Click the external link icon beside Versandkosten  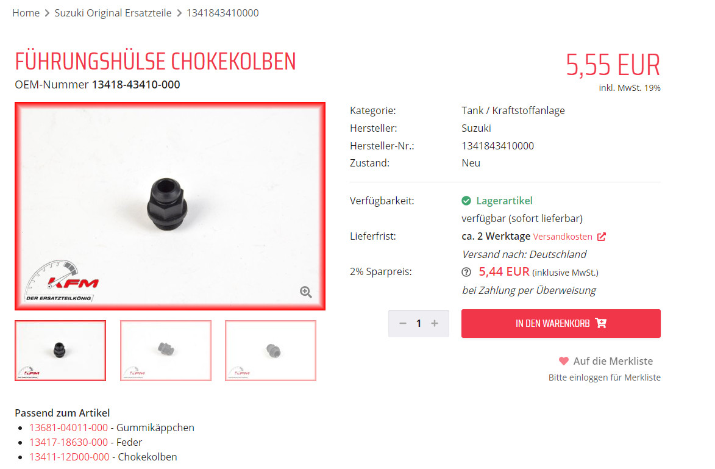pyautogui.click(x=602, y=236)
